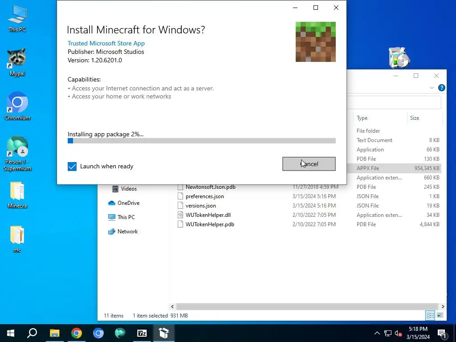Select the Newtonsoft.Json.pdb file
The image size is (456, 342).
(x=211, y=187)
